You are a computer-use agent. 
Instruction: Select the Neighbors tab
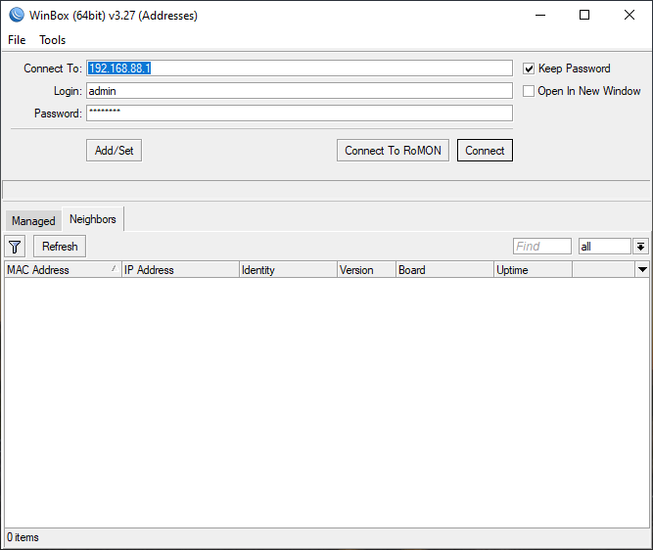[92, 219]
